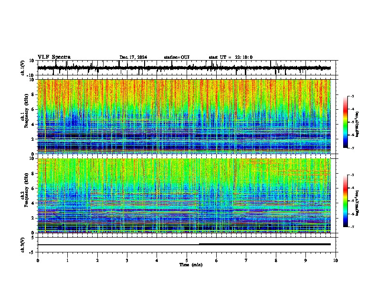This screenshot has height=292, width=378.
Task: Click the ch.1 voltage waveform trace
Action: point(184,68)
